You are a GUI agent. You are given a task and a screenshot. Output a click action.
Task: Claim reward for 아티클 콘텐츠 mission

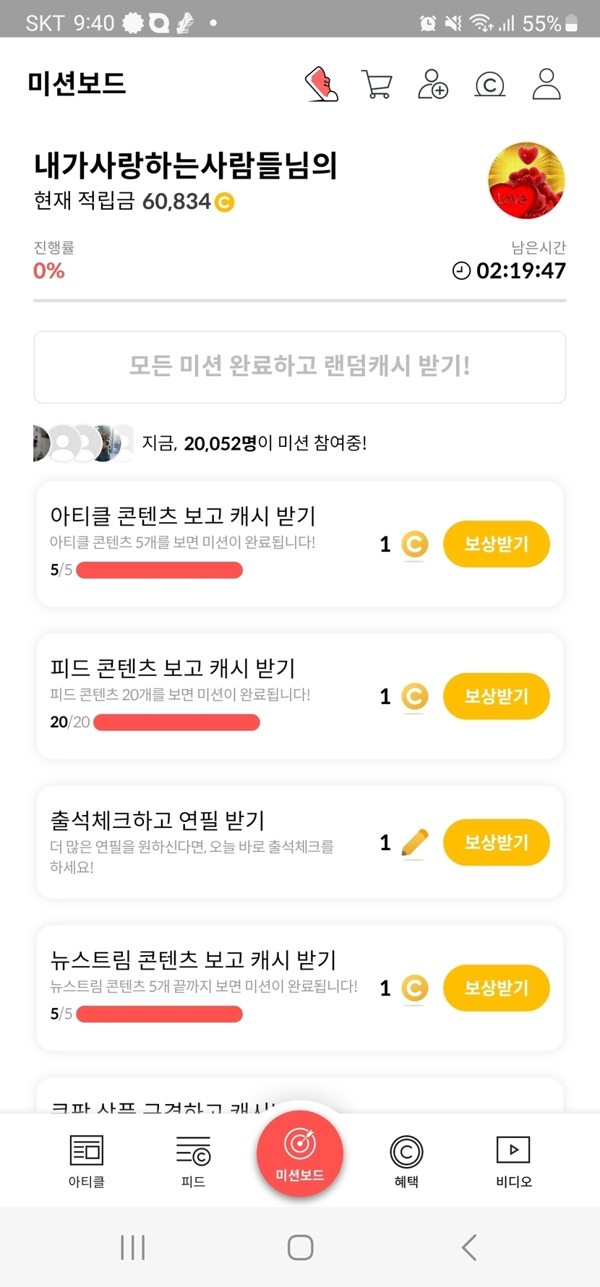click(496, 544)
